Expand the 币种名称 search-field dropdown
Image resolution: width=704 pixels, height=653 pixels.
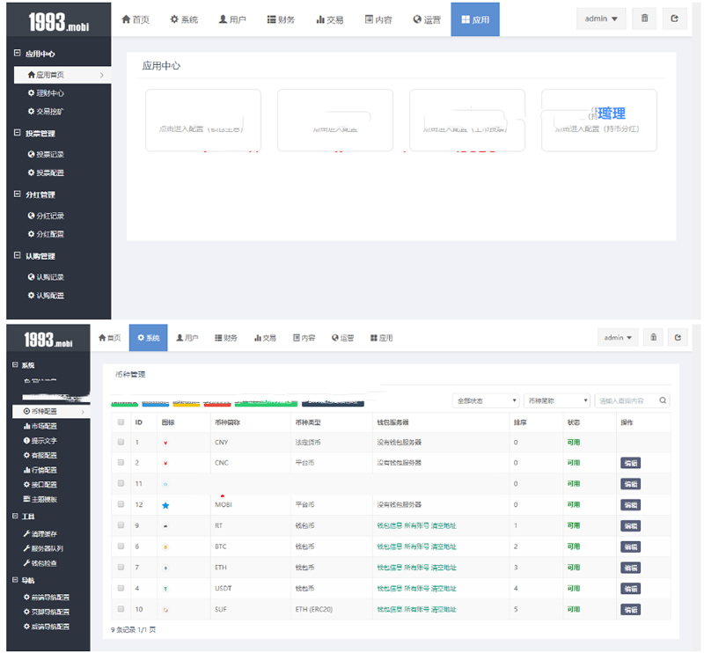tap(556, 400)
